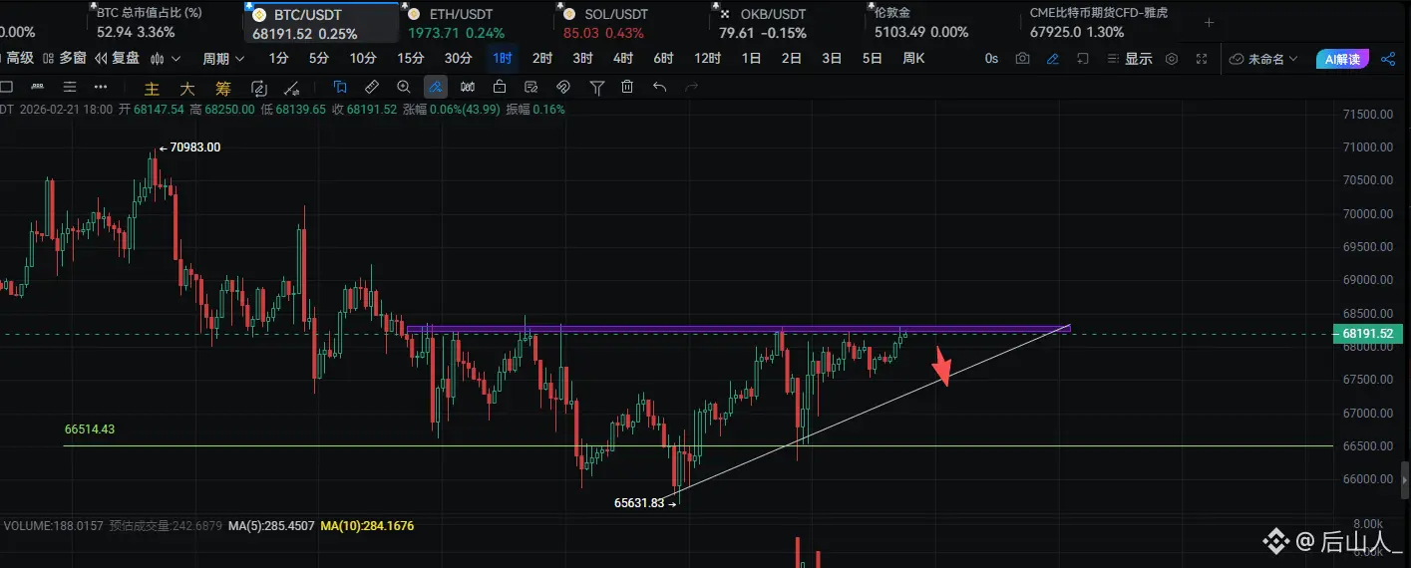Select the 1时 timeframe
This screenshot has height=568, width=1411.
coord(503,59)
